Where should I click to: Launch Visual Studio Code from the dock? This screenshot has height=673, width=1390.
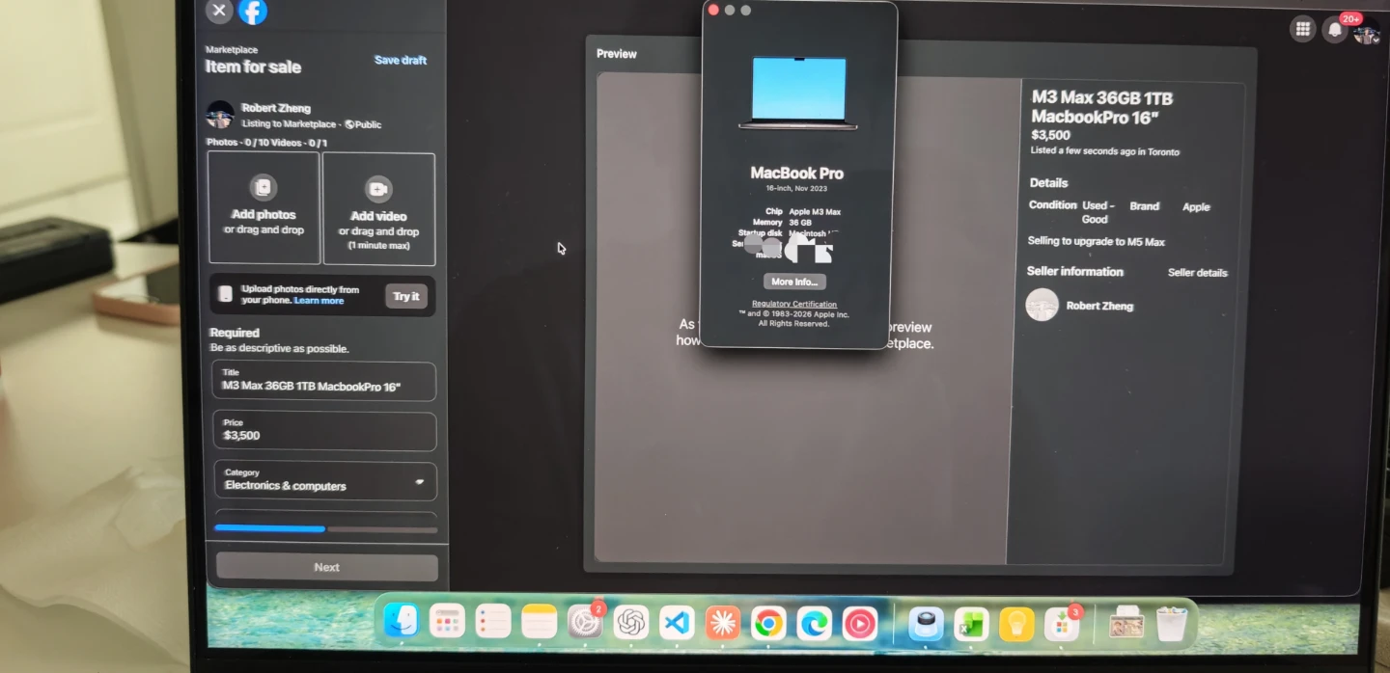pos(677,623)
